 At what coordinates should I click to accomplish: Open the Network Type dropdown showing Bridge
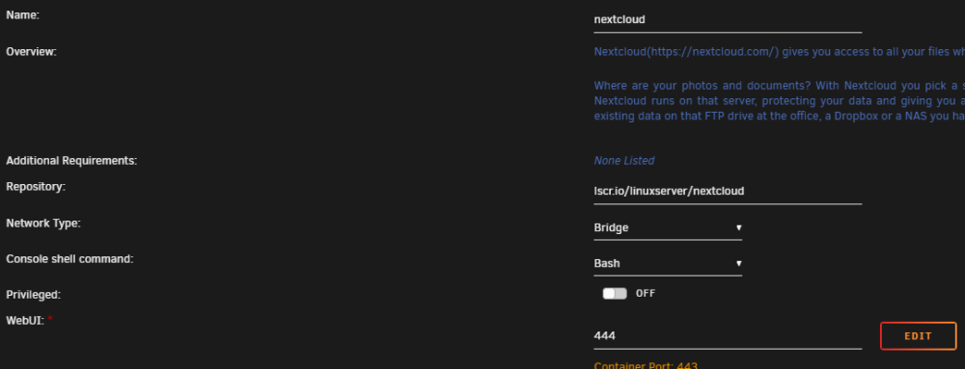668,227
